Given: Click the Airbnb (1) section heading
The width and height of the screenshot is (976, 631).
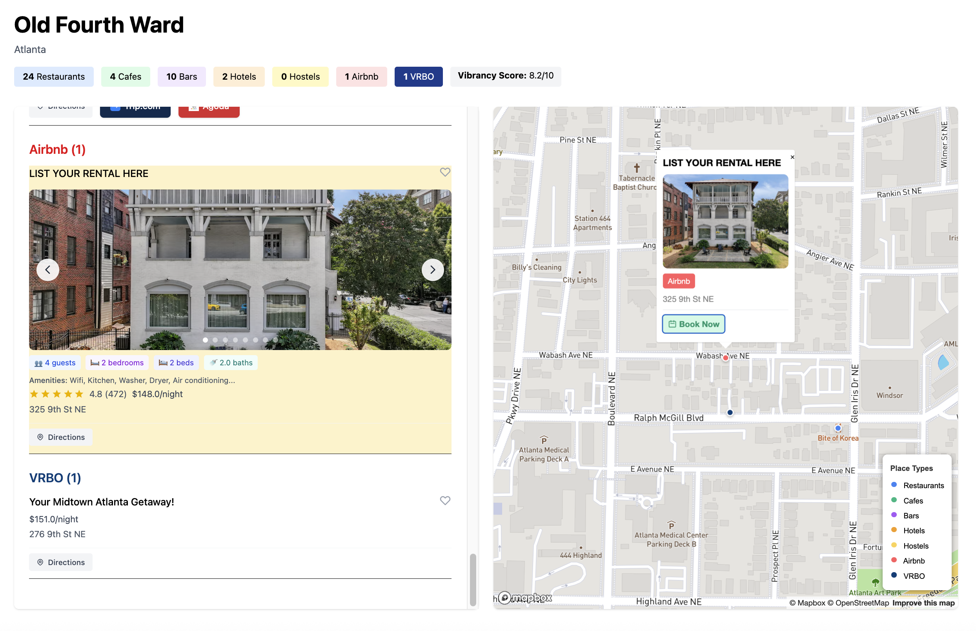Looking at the screenshot, I should click(x=57, y=150).
